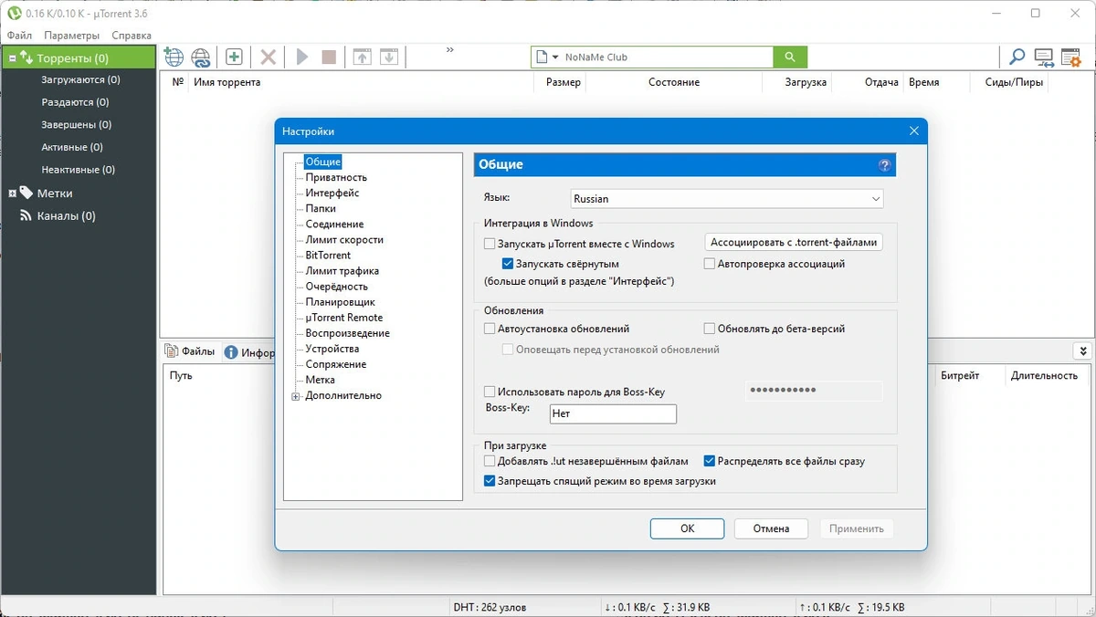Click the Boss-Key hotkey field

coord(613,414)
